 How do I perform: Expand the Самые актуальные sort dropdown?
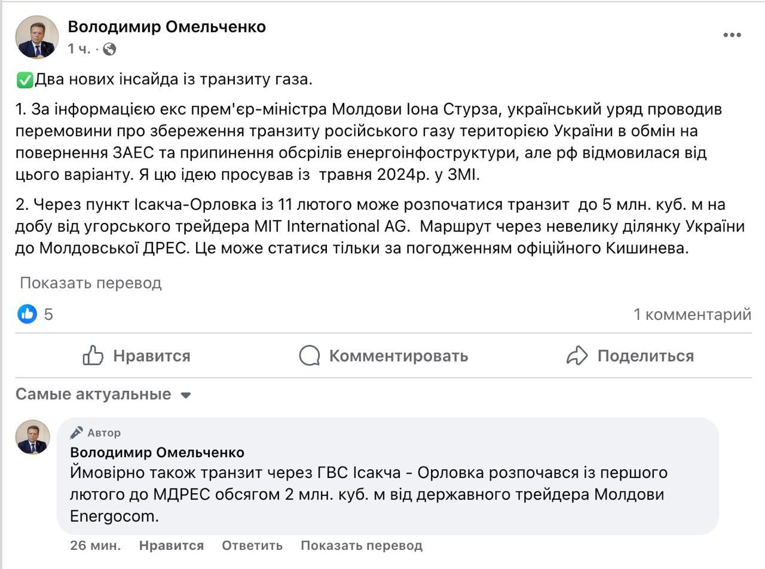click(93, 394)
